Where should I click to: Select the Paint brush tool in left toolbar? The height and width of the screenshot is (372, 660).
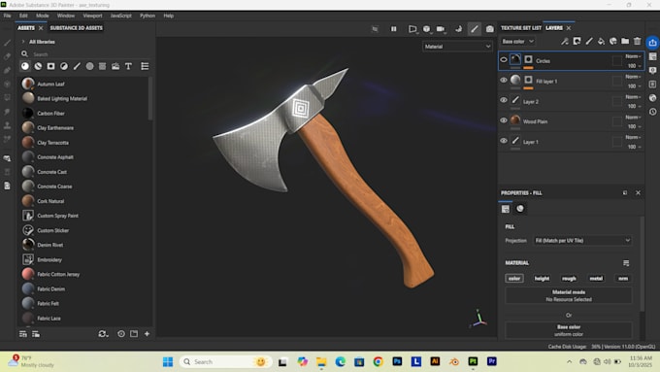click(x=7, y=43)
